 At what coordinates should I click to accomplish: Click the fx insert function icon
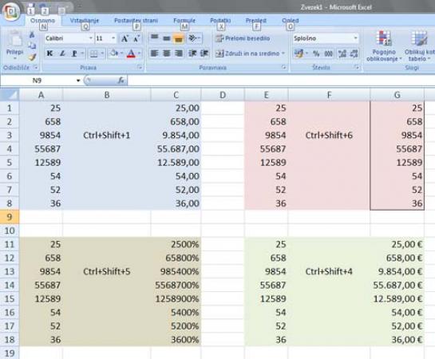(121, 81)
